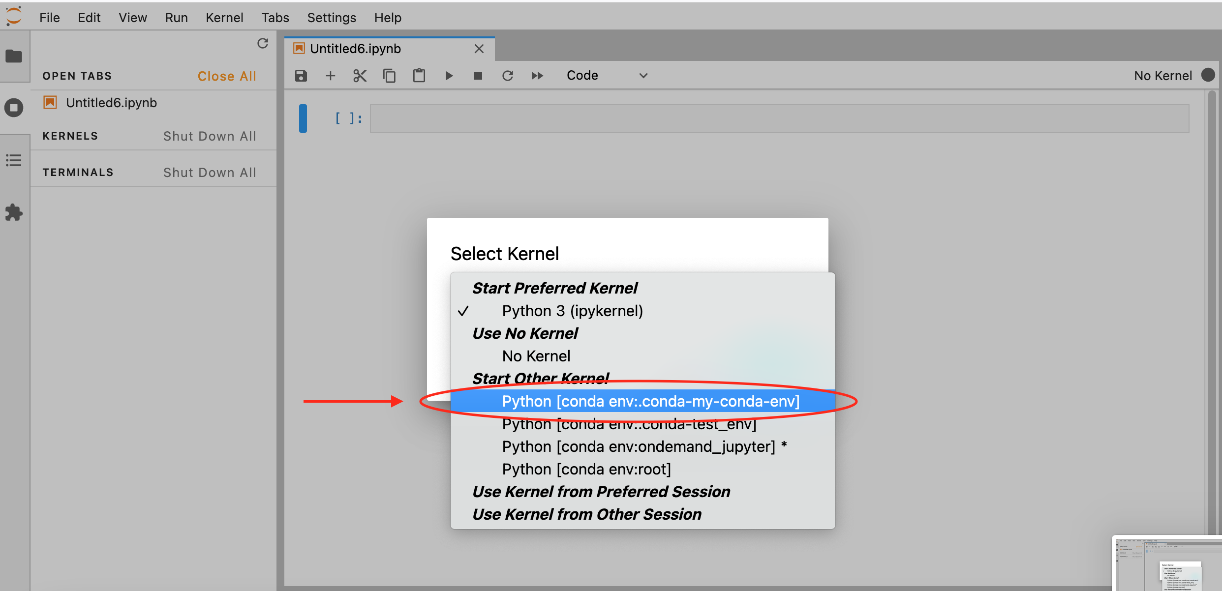Image resolution: width=1222 pixels, height=591 pixels.
Task: Click the copy cells icon
Action: point(389,76)
